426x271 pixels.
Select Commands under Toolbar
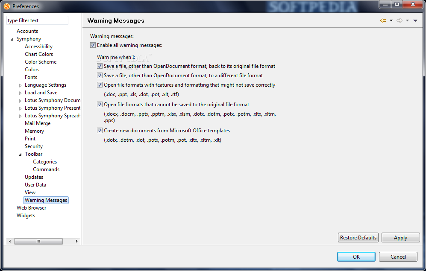click(x=46, y=169)
